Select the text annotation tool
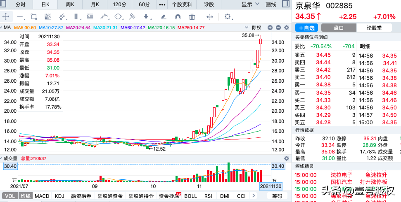Viewport: 401px width, 202px height. (90, 17)
